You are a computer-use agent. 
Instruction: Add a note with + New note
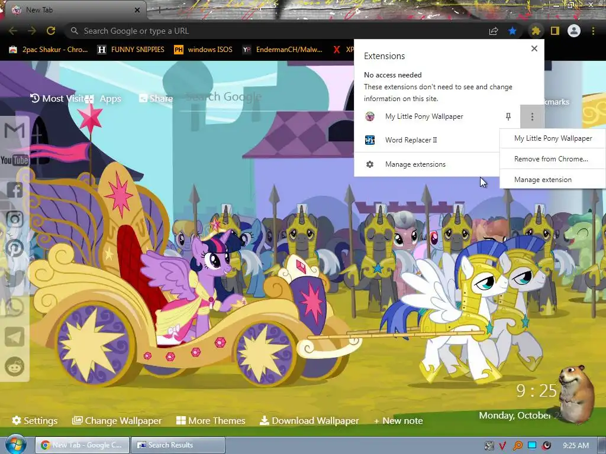[398, 421]
